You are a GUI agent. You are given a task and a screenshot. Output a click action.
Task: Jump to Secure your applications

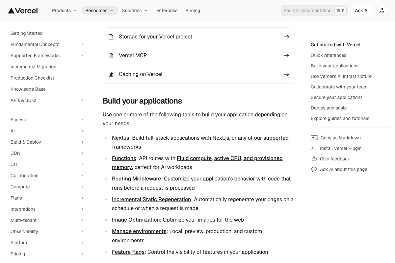(336, 97)
